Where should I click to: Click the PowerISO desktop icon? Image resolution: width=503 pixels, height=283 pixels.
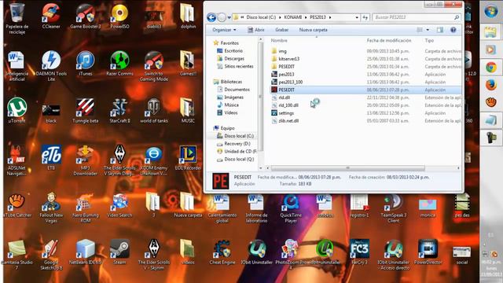point(119,16)
